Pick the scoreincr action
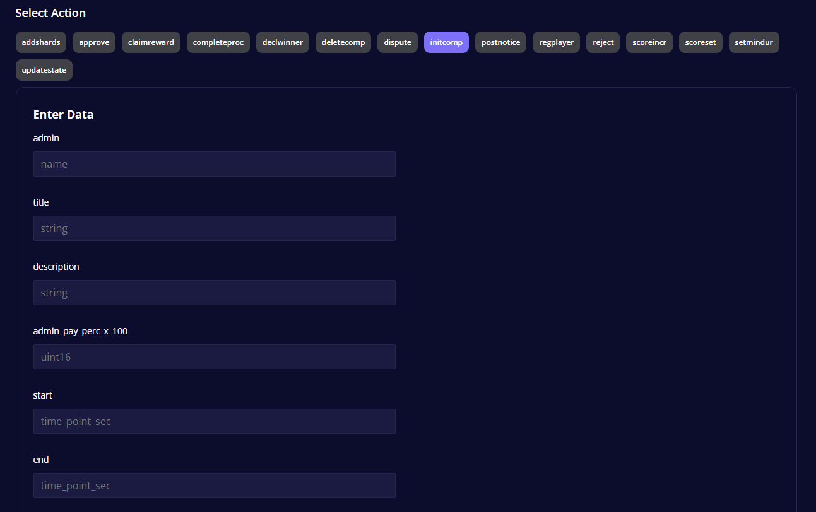 pyautogui.click(x=649, y=42)
